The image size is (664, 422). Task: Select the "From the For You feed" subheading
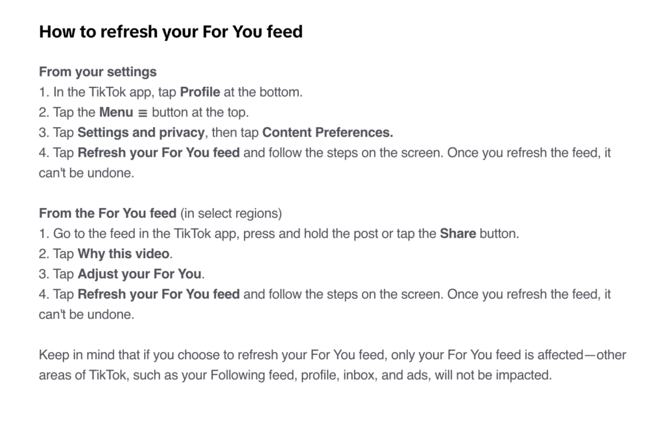pyautogui.click(x=108, y=213)
